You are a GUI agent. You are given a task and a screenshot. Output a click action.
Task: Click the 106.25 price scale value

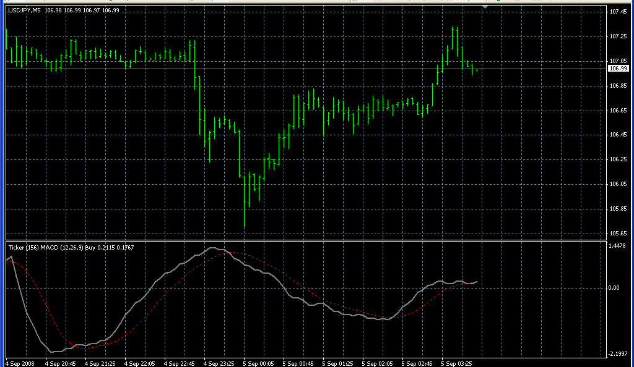point(619,159)
